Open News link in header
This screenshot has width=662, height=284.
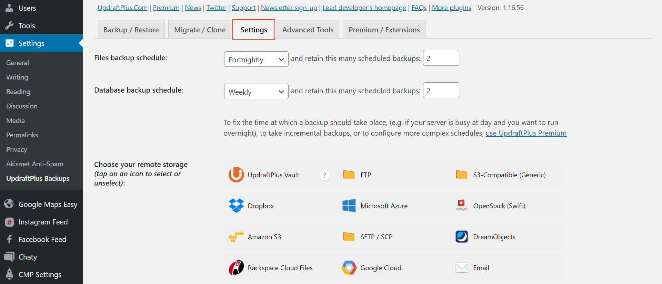coord(193,8)
